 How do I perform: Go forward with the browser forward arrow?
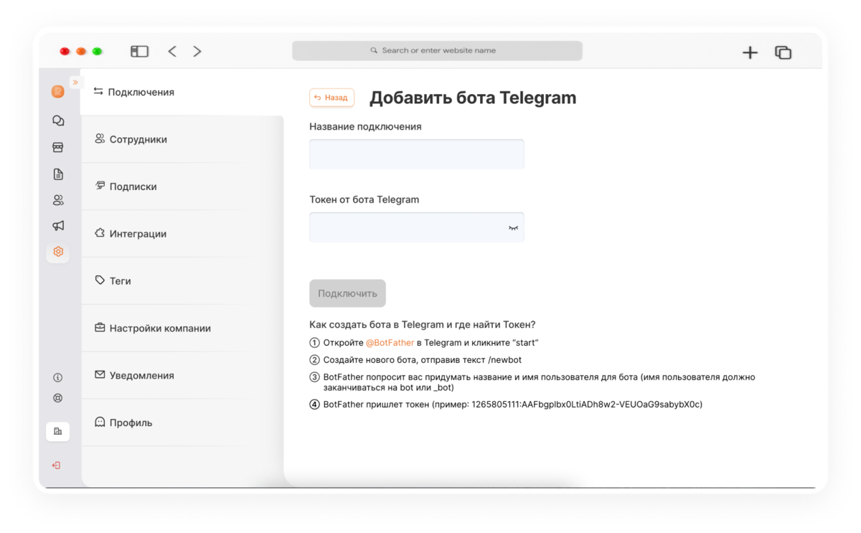click(197, 51)
